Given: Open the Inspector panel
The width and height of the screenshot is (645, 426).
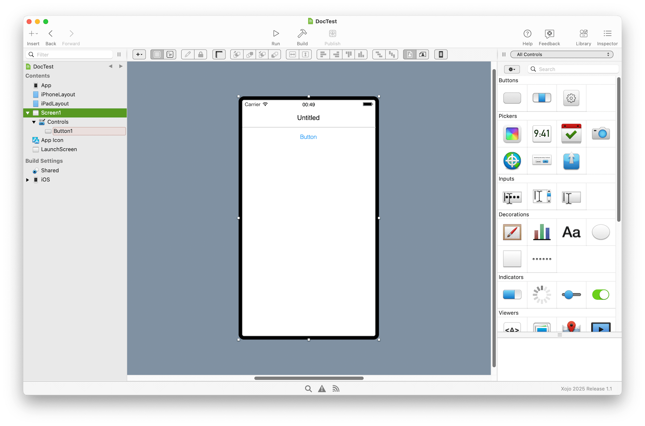Looking at the screenshot, I should 607,36.
